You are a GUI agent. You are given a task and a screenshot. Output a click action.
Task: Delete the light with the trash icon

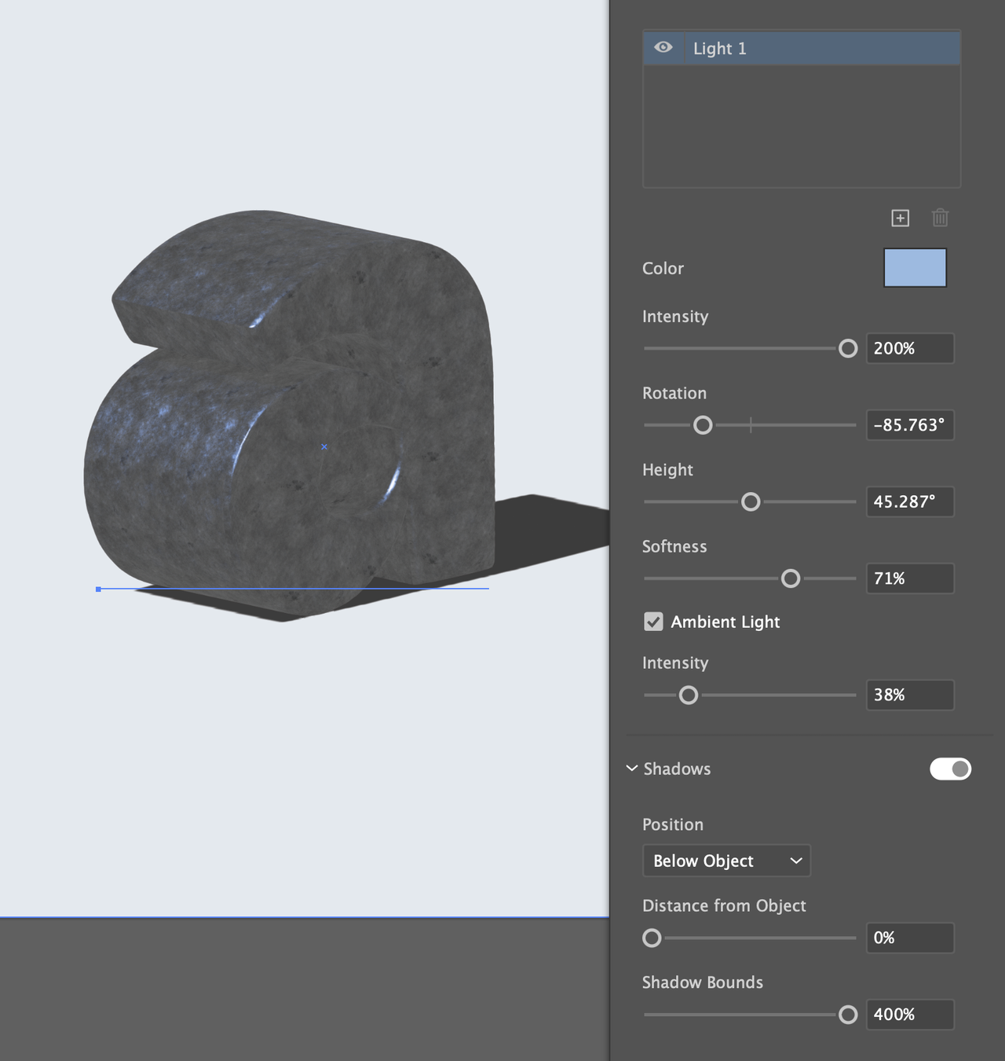940,218
